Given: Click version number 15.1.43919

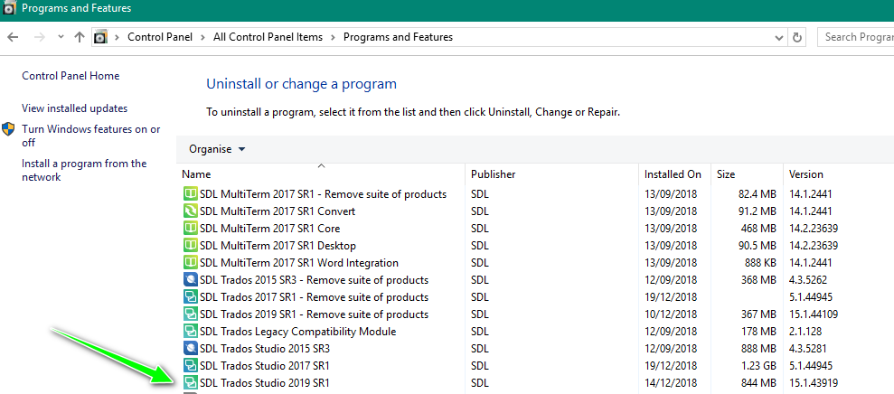Looking at the screenshot, I should pyautogui.click(x=814, y=382).
